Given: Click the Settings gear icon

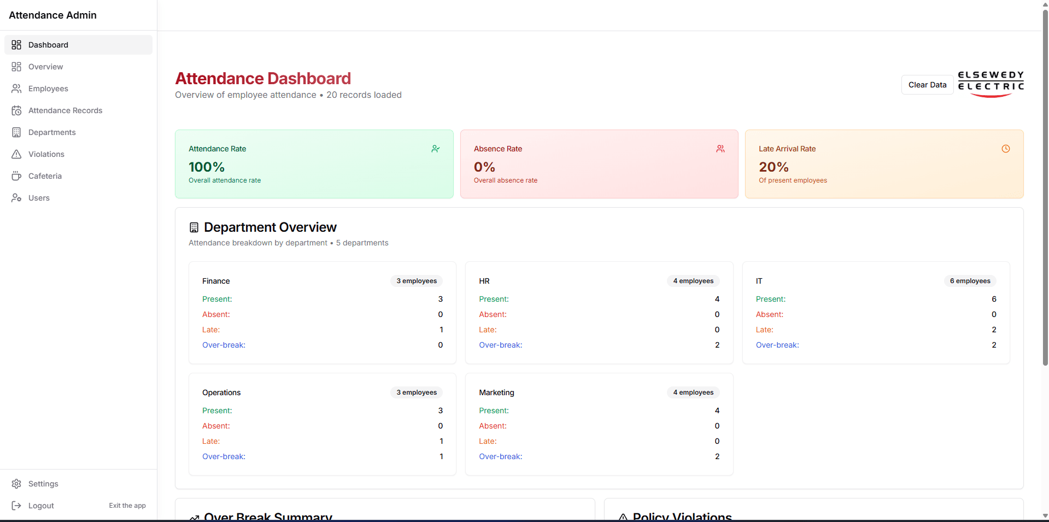Looking at the screenshot, I should [16, 484].
